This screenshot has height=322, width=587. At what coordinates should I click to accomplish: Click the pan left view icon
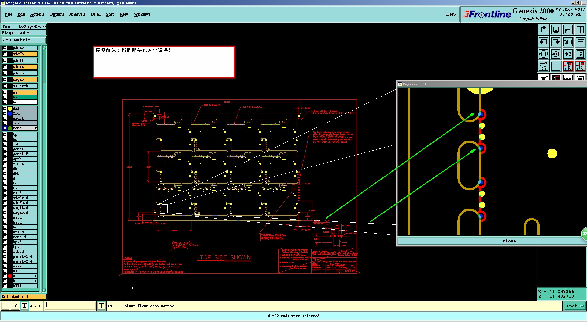[544, 42]
